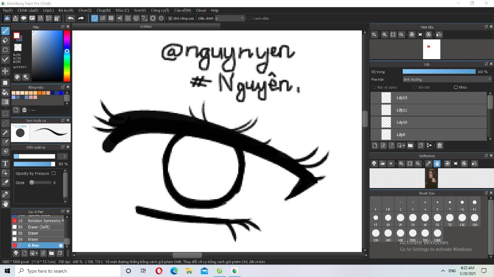Image resolution: width=494 pixels, height=277 pixels.
Task: Click the Windows taskbar search box
Action: pyautogui.click(x=68, y=271)
